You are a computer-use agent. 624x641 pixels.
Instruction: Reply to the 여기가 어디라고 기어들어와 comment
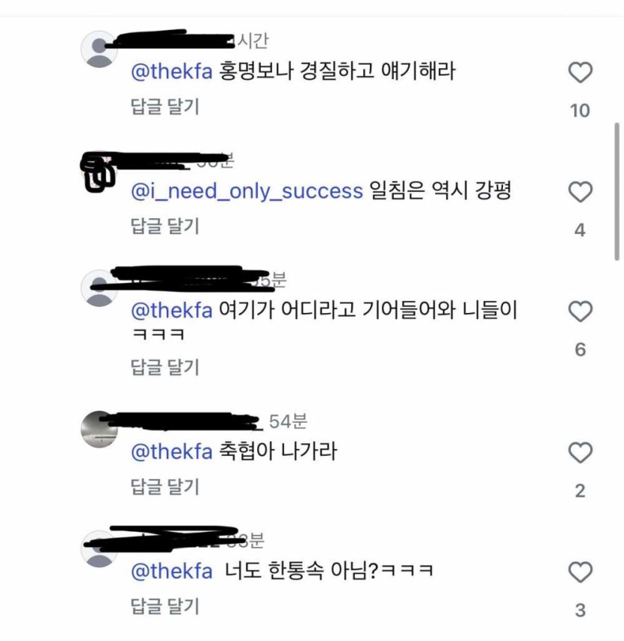point(165,367)
